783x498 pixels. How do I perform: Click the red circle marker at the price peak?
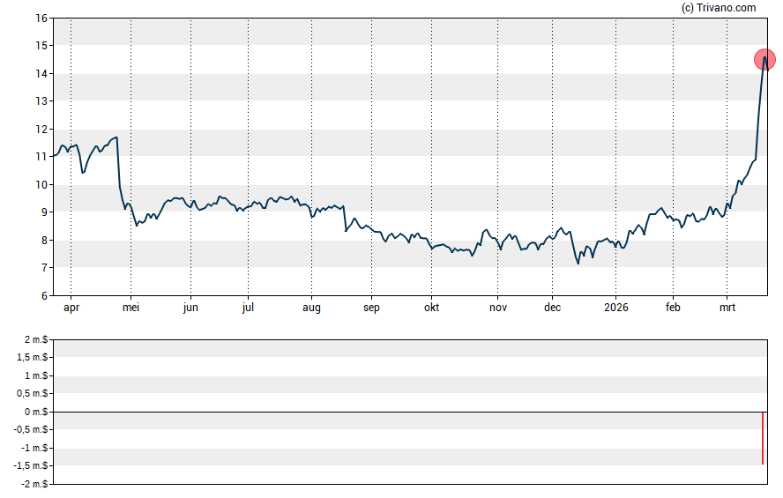click(x=764, y=60)
